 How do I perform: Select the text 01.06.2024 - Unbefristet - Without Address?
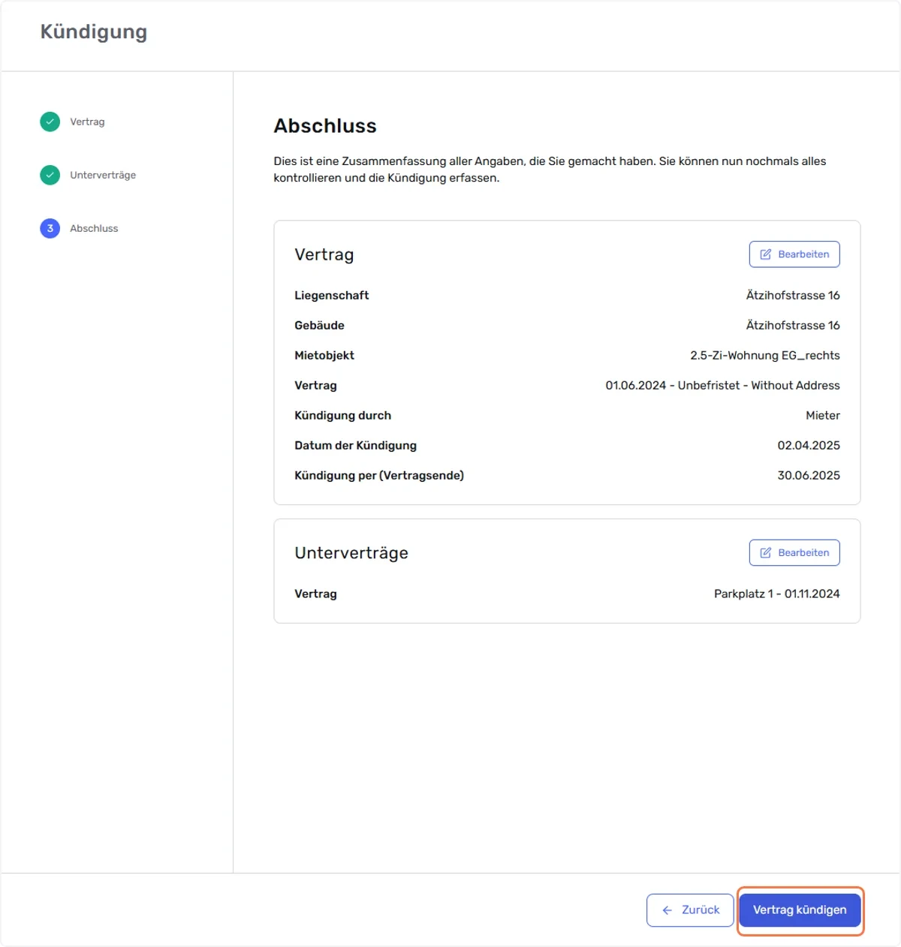click(723, 386)
